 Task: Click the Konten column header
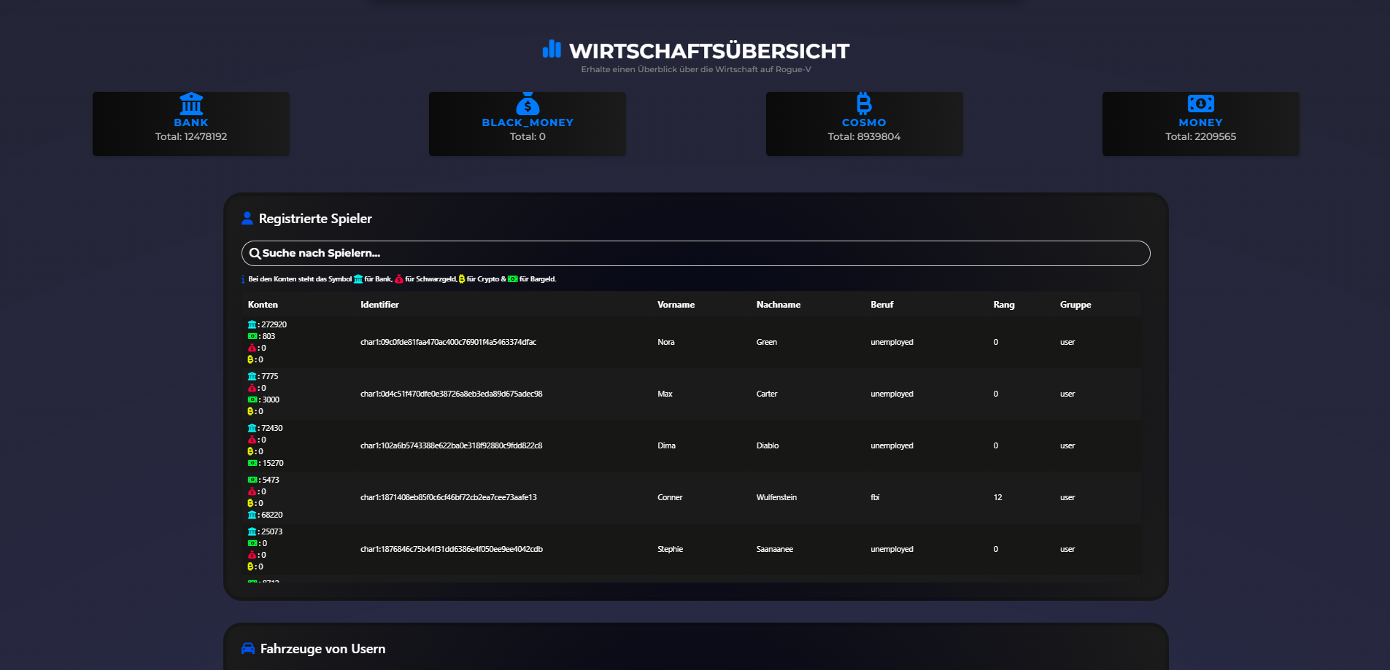(263, 305)
